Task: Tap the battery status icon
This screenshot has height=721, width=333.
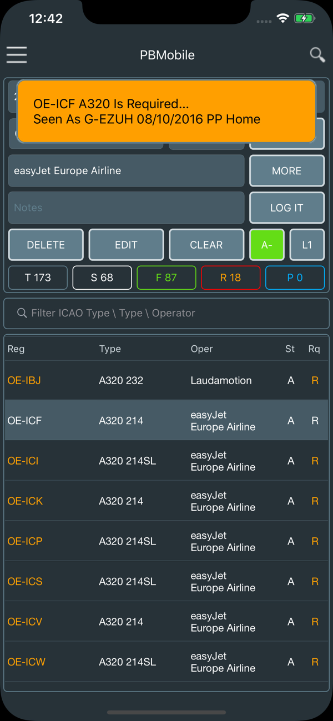Action: (305, 18)
